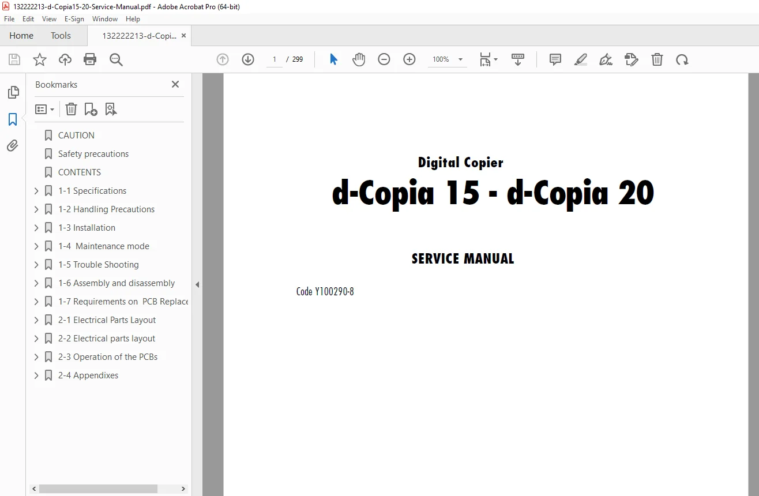The image size is (759, 496).
Task: Upload the file to cloud storage
Action: click(x=65, y=59)
